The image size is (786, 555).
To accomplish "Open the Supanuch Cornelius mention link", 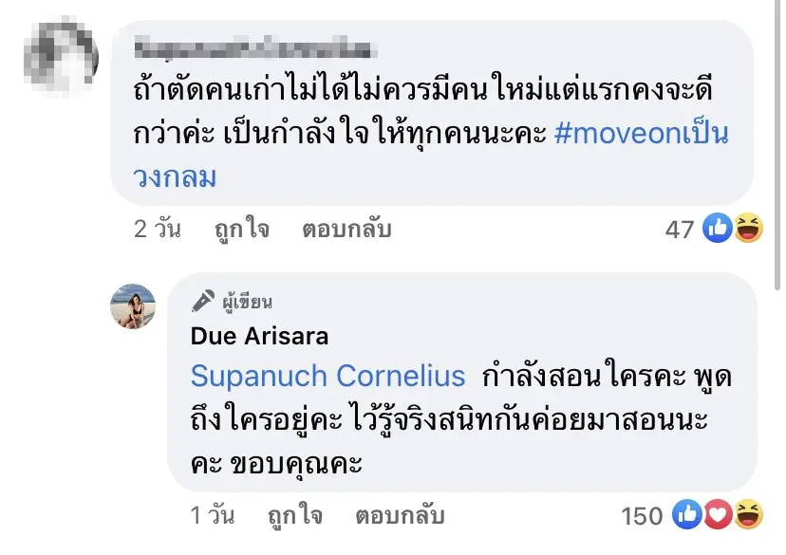I will [327, 376].
